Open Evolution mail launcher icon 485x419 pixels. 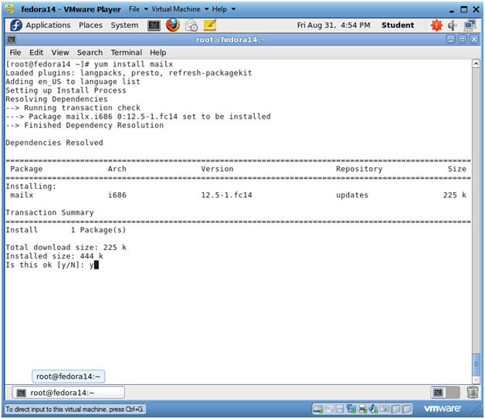(192, 25)
